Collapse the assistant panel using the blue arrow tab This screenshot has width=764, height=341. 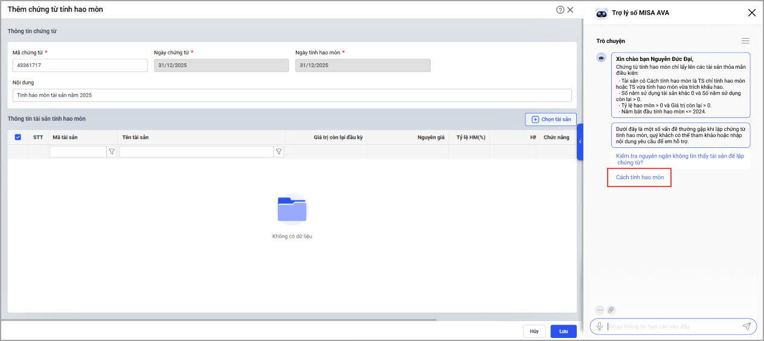coord(580,142)
